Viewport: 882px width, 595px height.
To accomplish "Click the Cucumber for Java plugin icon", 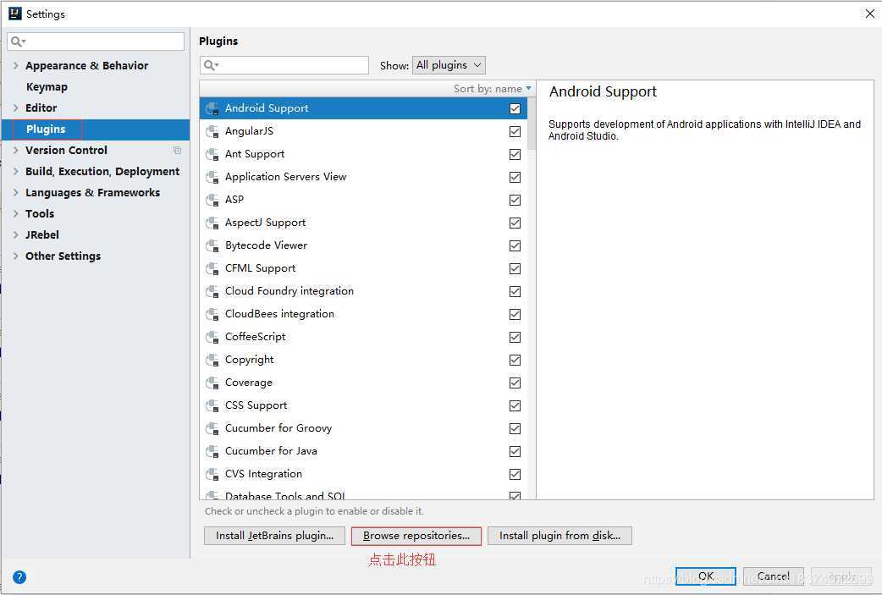I will (212, 451).
